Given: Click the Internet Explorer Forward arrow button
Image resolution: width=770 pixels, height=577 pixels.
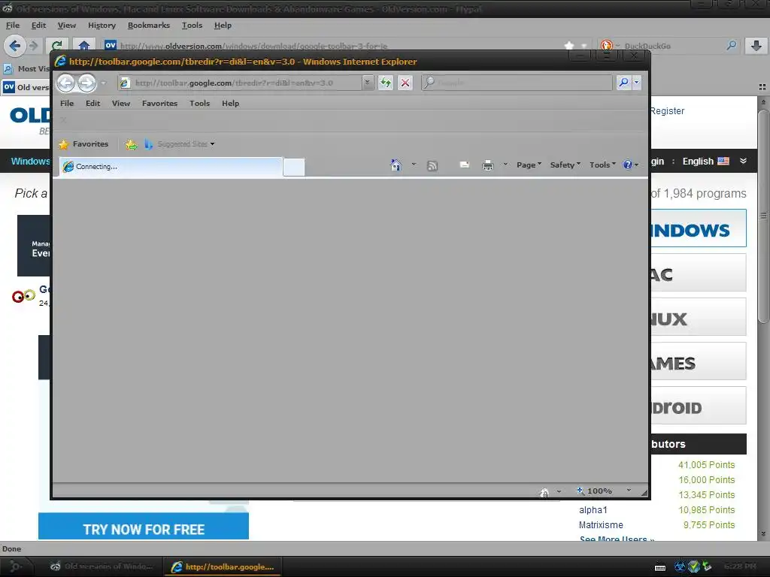Looking at the screenshot, I should click(x=87, y=83).
